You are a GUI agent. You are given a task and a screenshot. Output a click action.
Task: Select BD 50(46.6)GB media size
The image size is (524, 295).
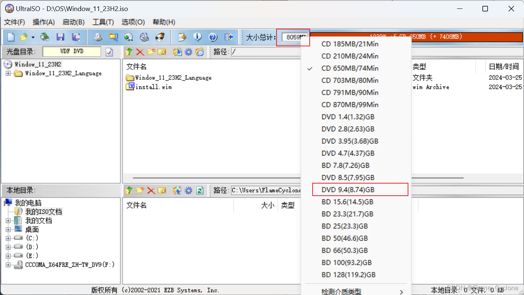click(356, 238)
